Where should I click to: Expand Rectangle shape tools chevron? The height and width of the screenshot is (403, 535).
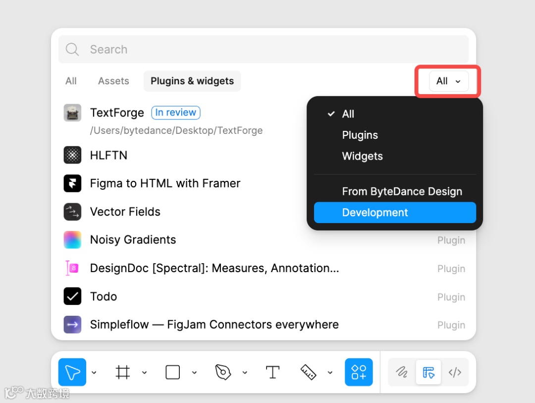[x=195, y=373]
